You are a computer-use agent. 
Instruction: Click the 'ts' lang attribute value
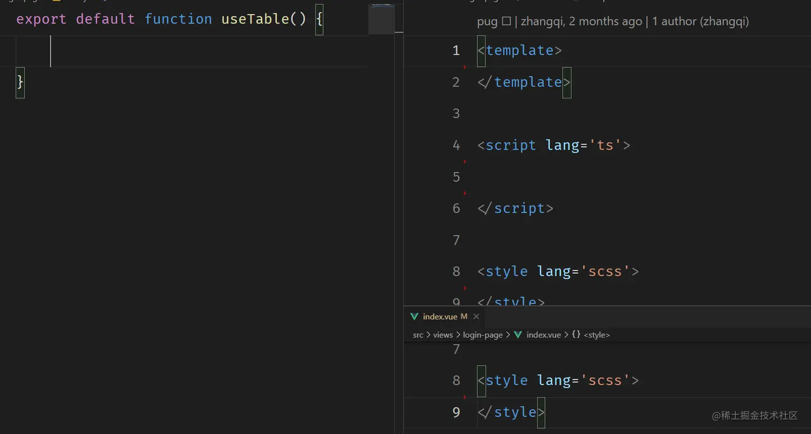(x=605, y=145)
